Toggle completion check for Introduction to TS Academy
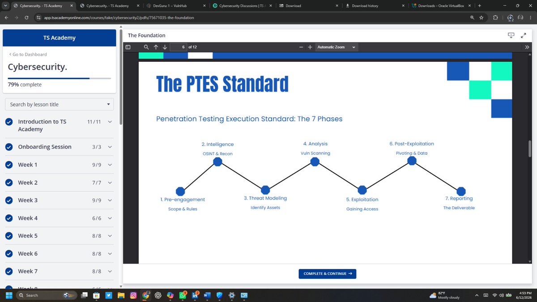Screen dimensions: 537x302 (x=9, y=122)
